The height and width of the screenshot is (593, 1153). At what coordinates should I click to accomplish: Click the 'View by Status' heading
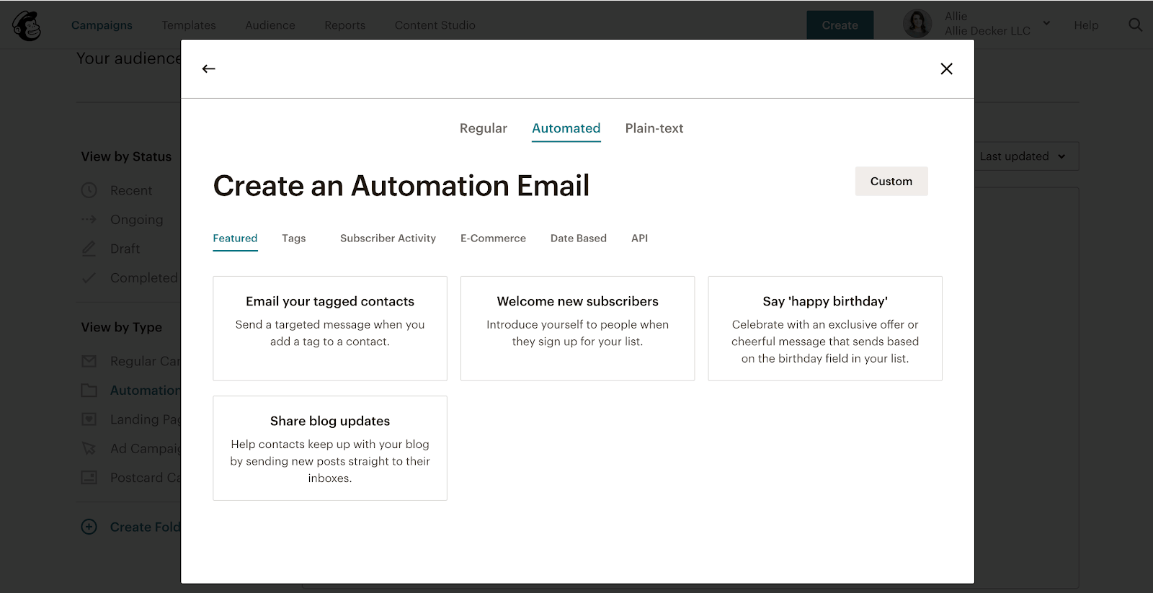pyautogui.click(x=127, y=156)
